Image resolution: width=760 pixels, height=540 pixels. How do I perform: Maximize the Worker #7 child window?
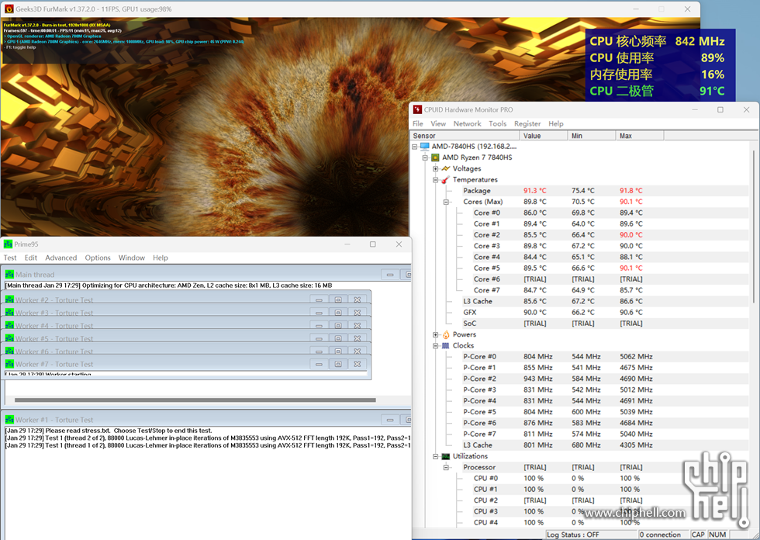click(x=338, y=364)
